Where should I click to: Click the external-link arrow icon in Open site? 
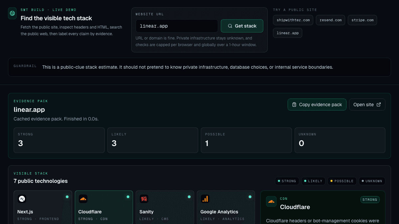click(379, 105)
